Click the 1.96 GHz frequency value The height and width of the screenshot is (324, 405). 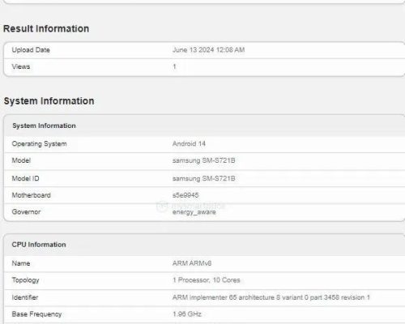187,314
